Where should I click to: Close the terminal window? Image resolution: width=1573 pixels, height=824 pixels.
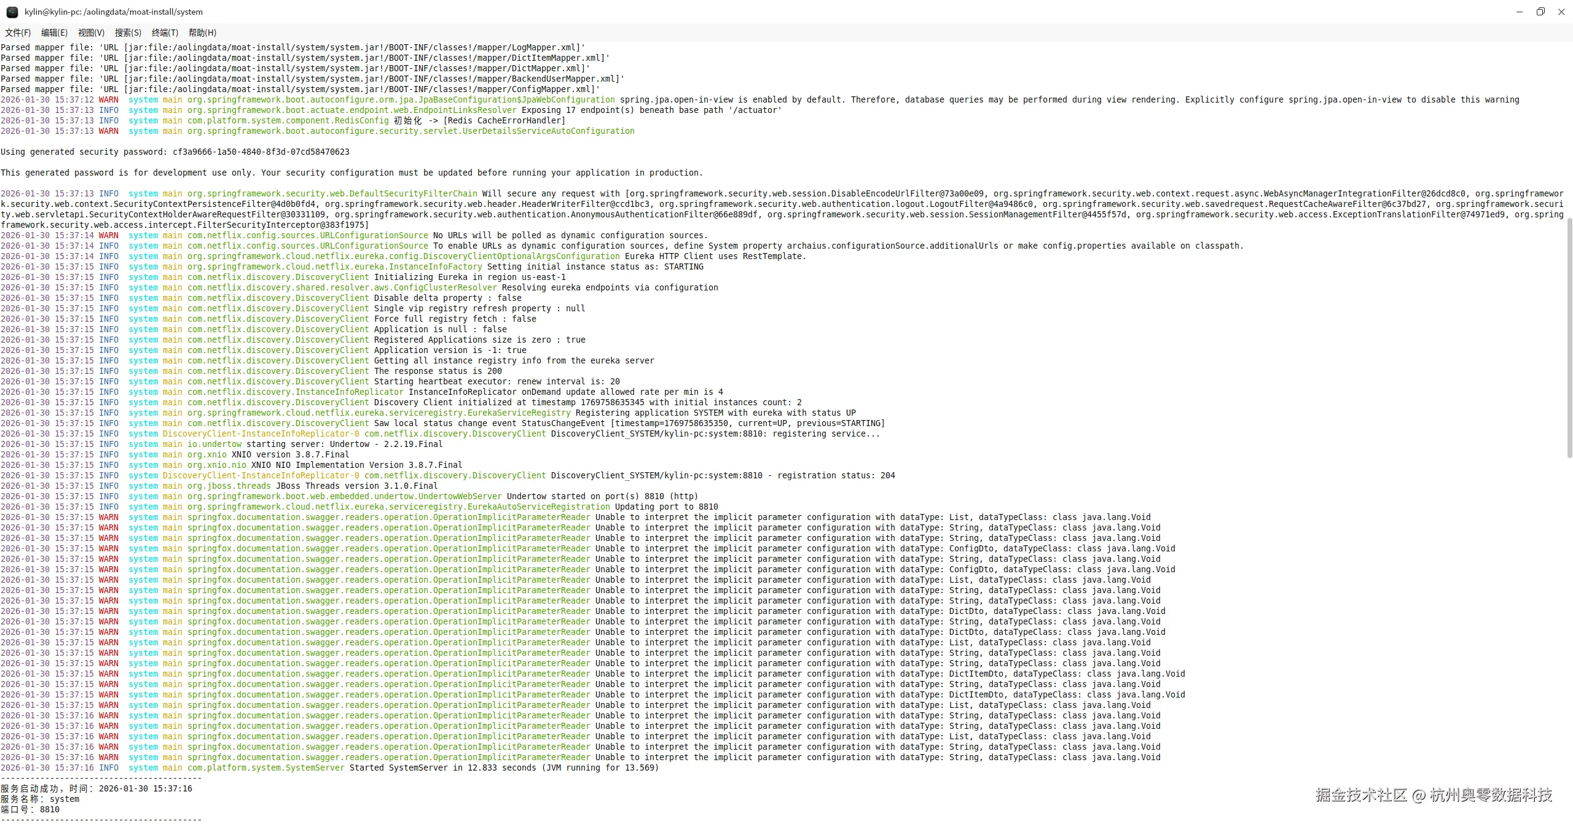point(1561,12)
